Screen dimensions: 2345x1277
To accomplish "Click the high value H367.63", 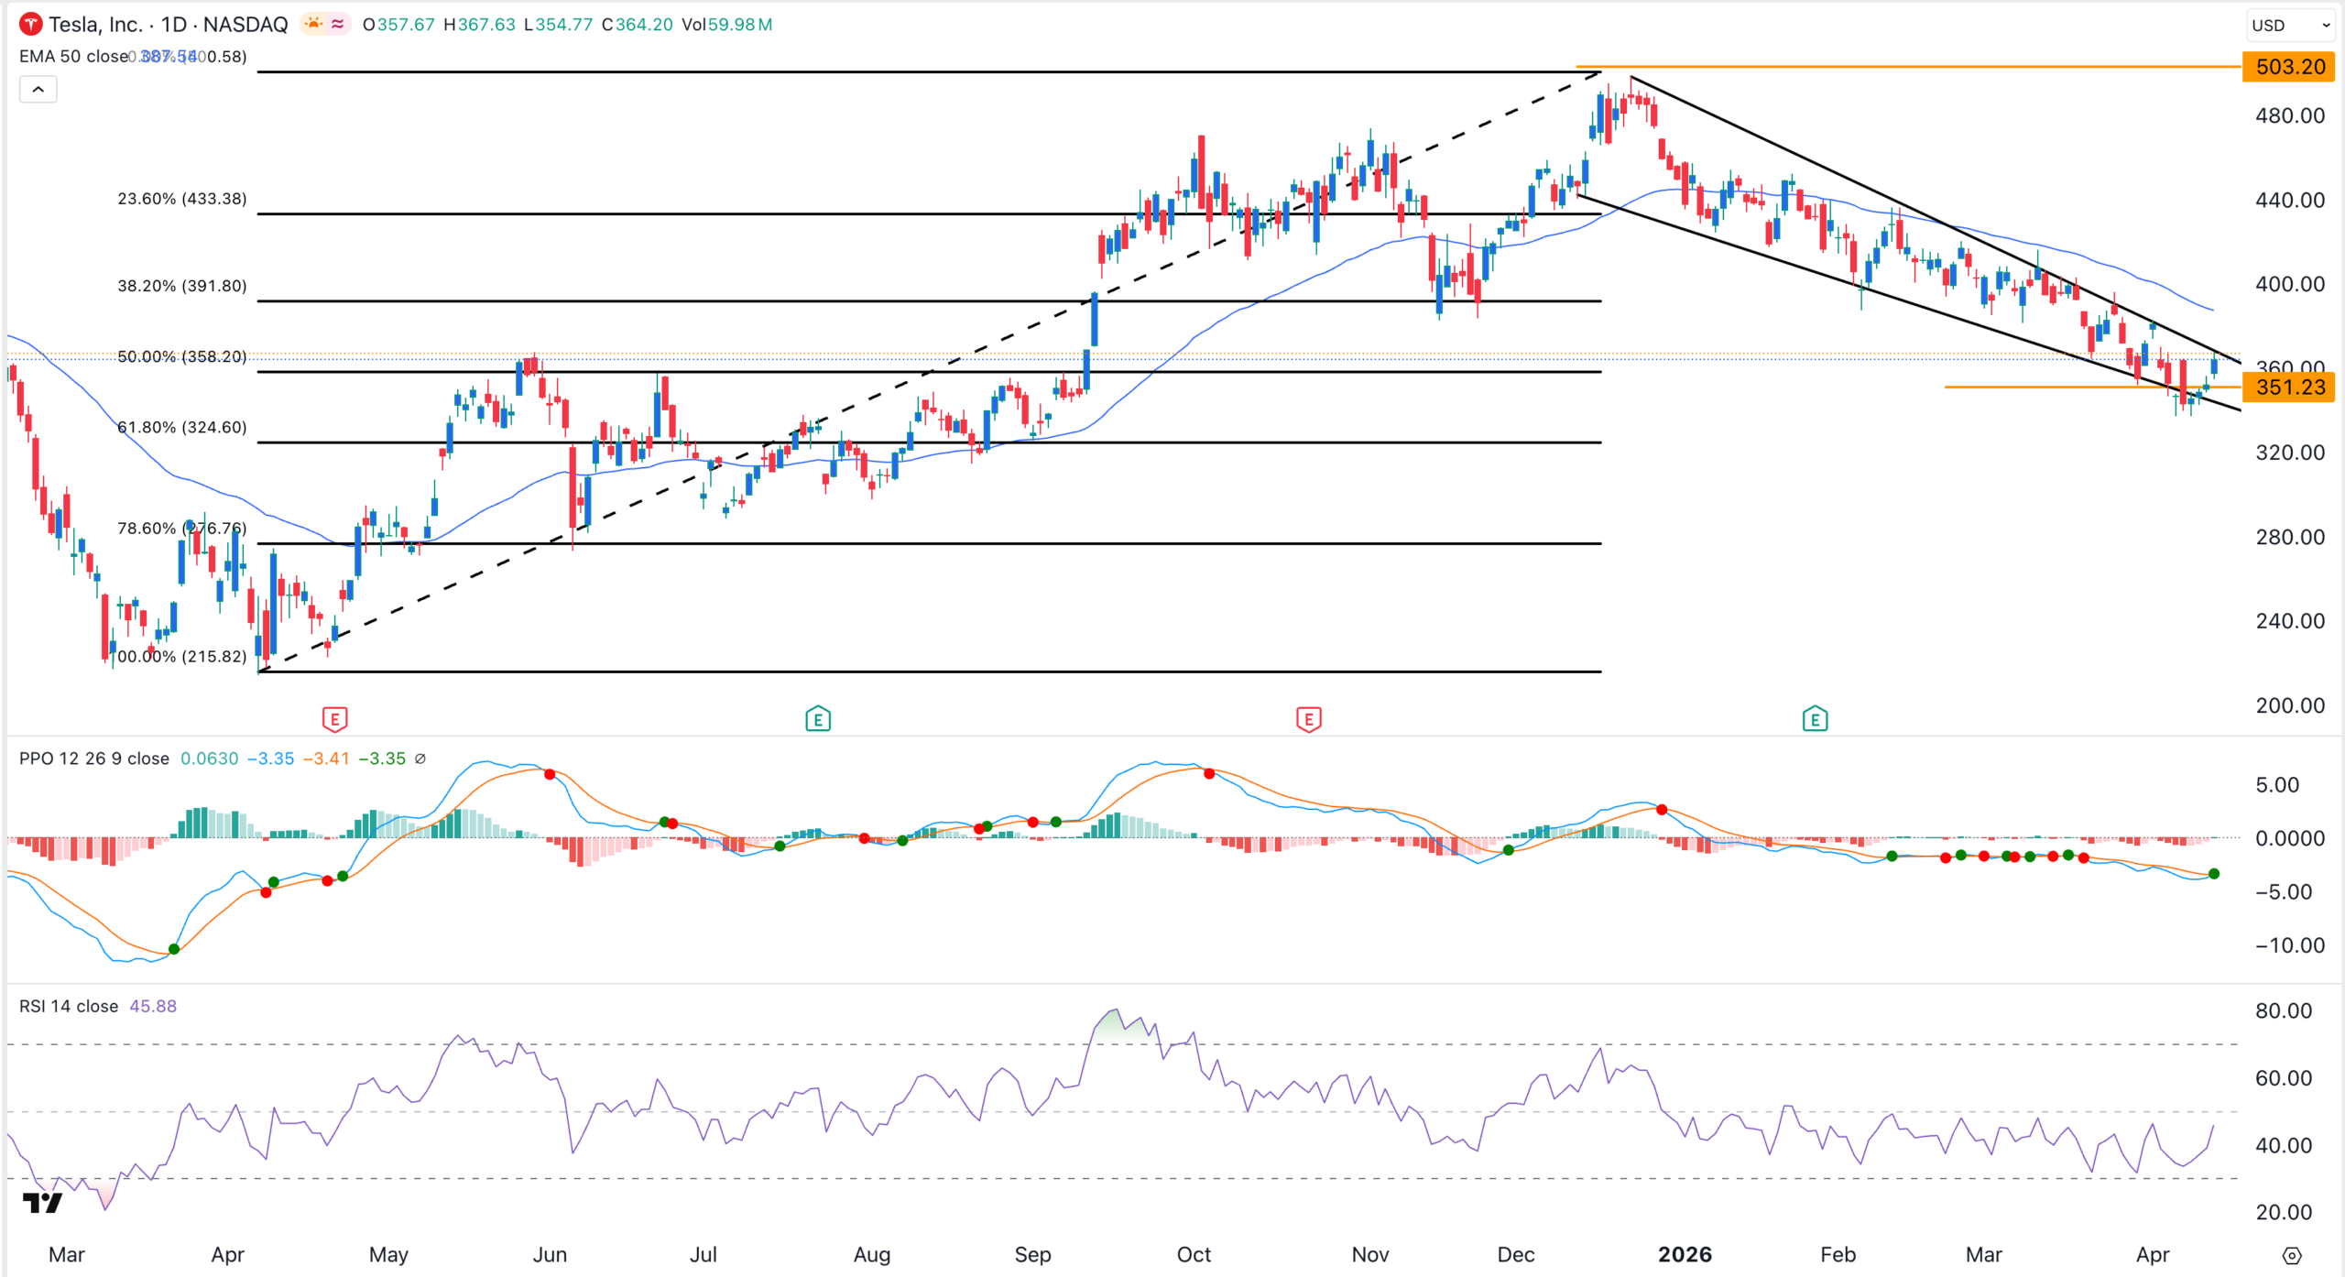I will click(479, 25).
